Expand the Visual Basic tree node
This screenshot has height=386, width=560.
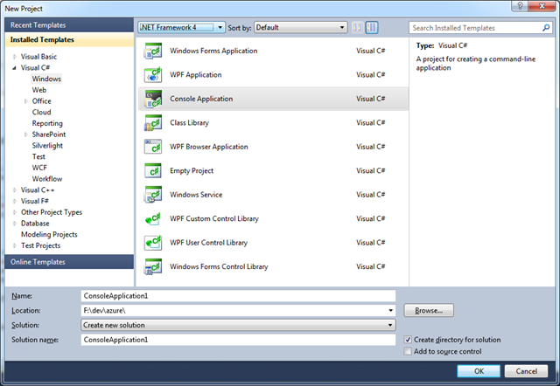[x=15, y=55]
